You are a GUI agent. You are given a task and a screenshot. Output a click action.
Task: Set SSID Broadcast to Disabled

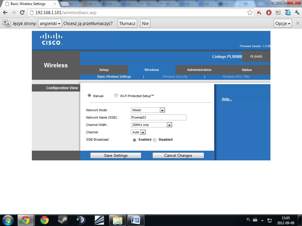click(155, 140)
